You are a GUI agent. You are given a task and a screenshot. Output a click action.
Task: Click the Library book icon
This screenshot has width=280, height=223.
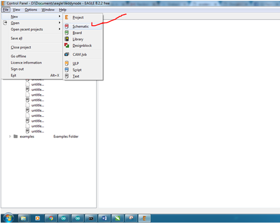click(x=67, y=39)
